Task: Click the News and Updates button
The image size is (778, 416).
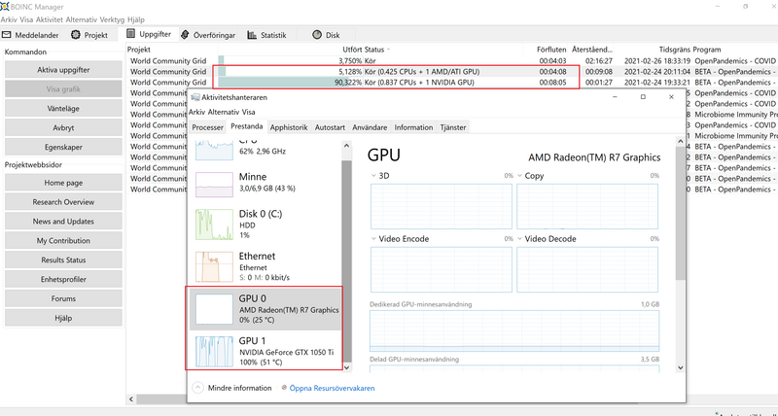Action: coord(63,222)
